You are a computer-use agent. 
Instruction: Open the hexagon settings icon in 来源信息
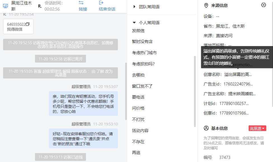(x=263, y=5)
